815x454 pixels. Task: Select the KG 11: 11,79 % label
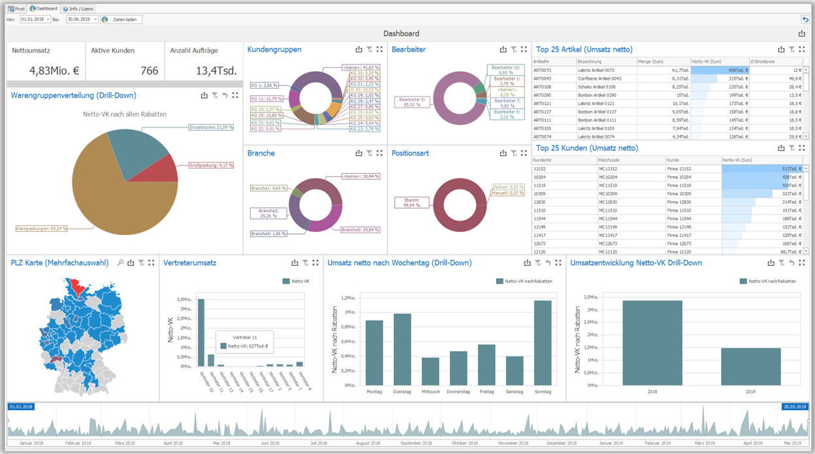tap(266, 99)
